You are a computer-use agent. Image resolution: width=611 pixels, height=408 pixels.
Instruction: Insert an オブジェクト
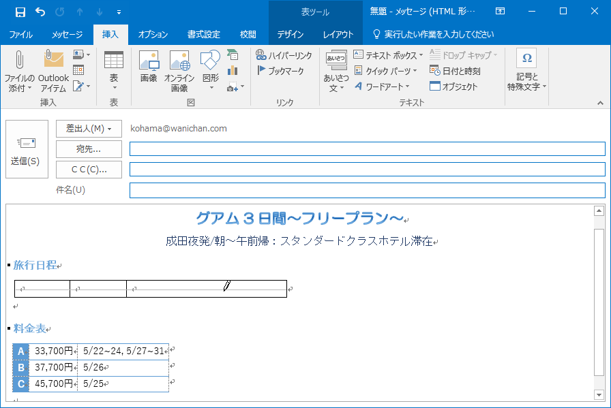tap(453, 87)
